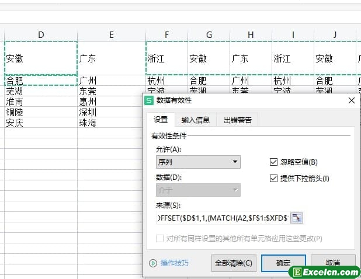The width and height of the screenshot is (361, 279).
Task: Click the 全部清除 button
Action: pyautogui.click(x=234, y=263)
